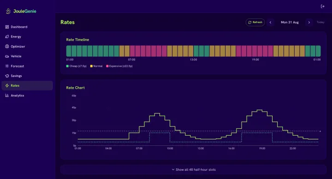Click the Normal yellow legend swatch

pyautogui.click(x=91, y=66)
